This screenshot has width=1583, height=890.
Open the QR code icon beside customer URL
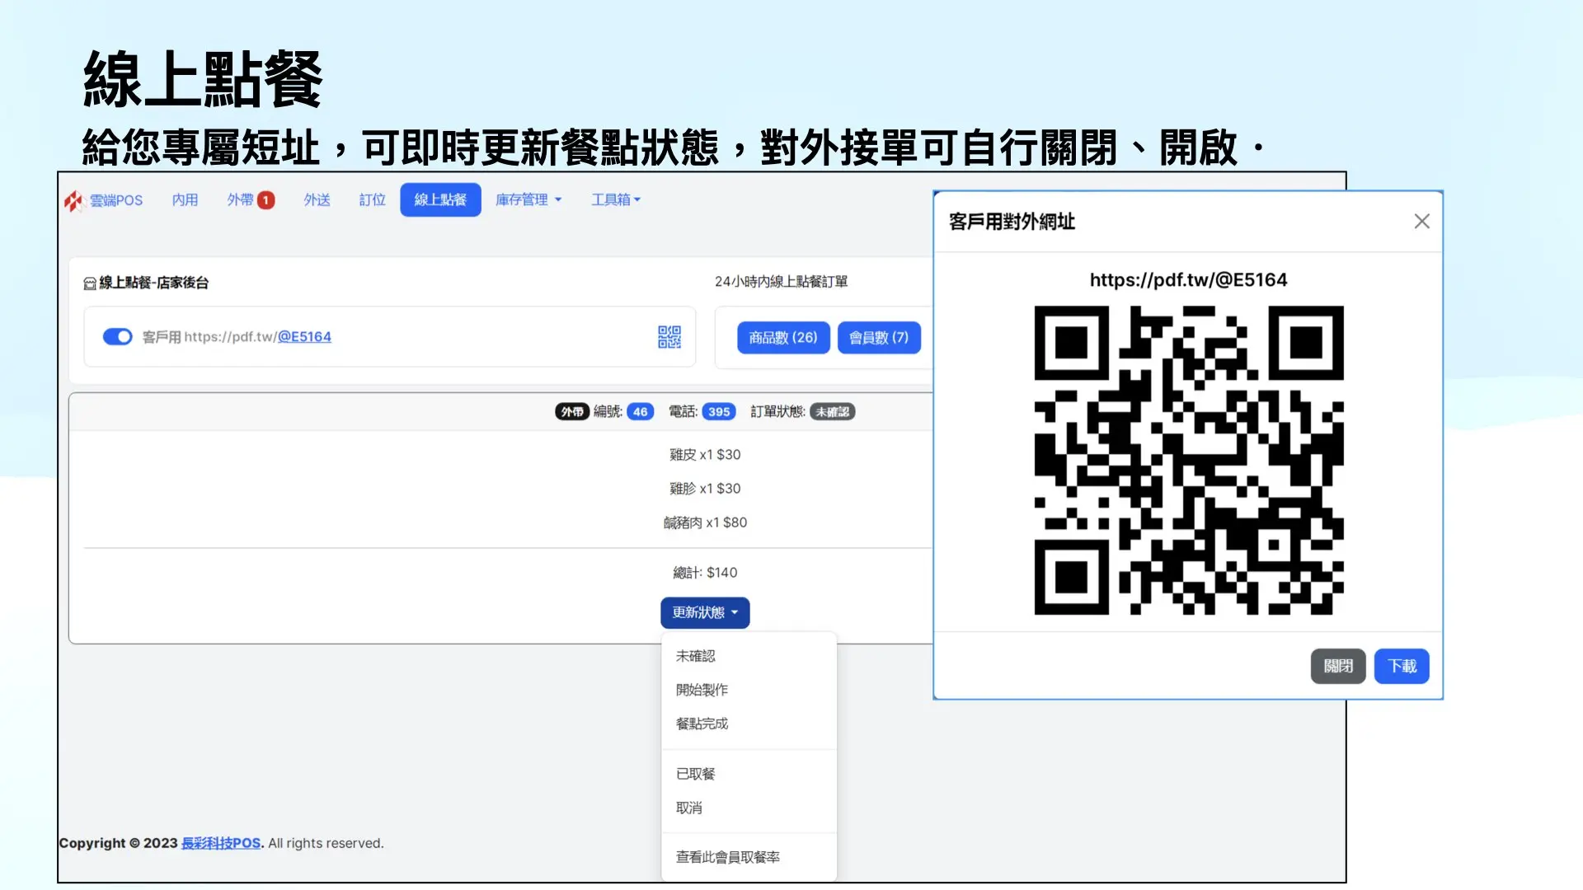[x=669, y=336]
